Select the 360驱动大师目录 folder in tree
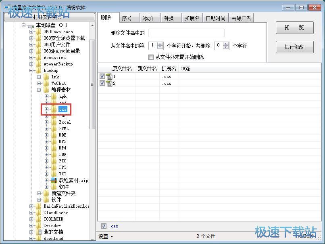325x244 pixels. 62,51
